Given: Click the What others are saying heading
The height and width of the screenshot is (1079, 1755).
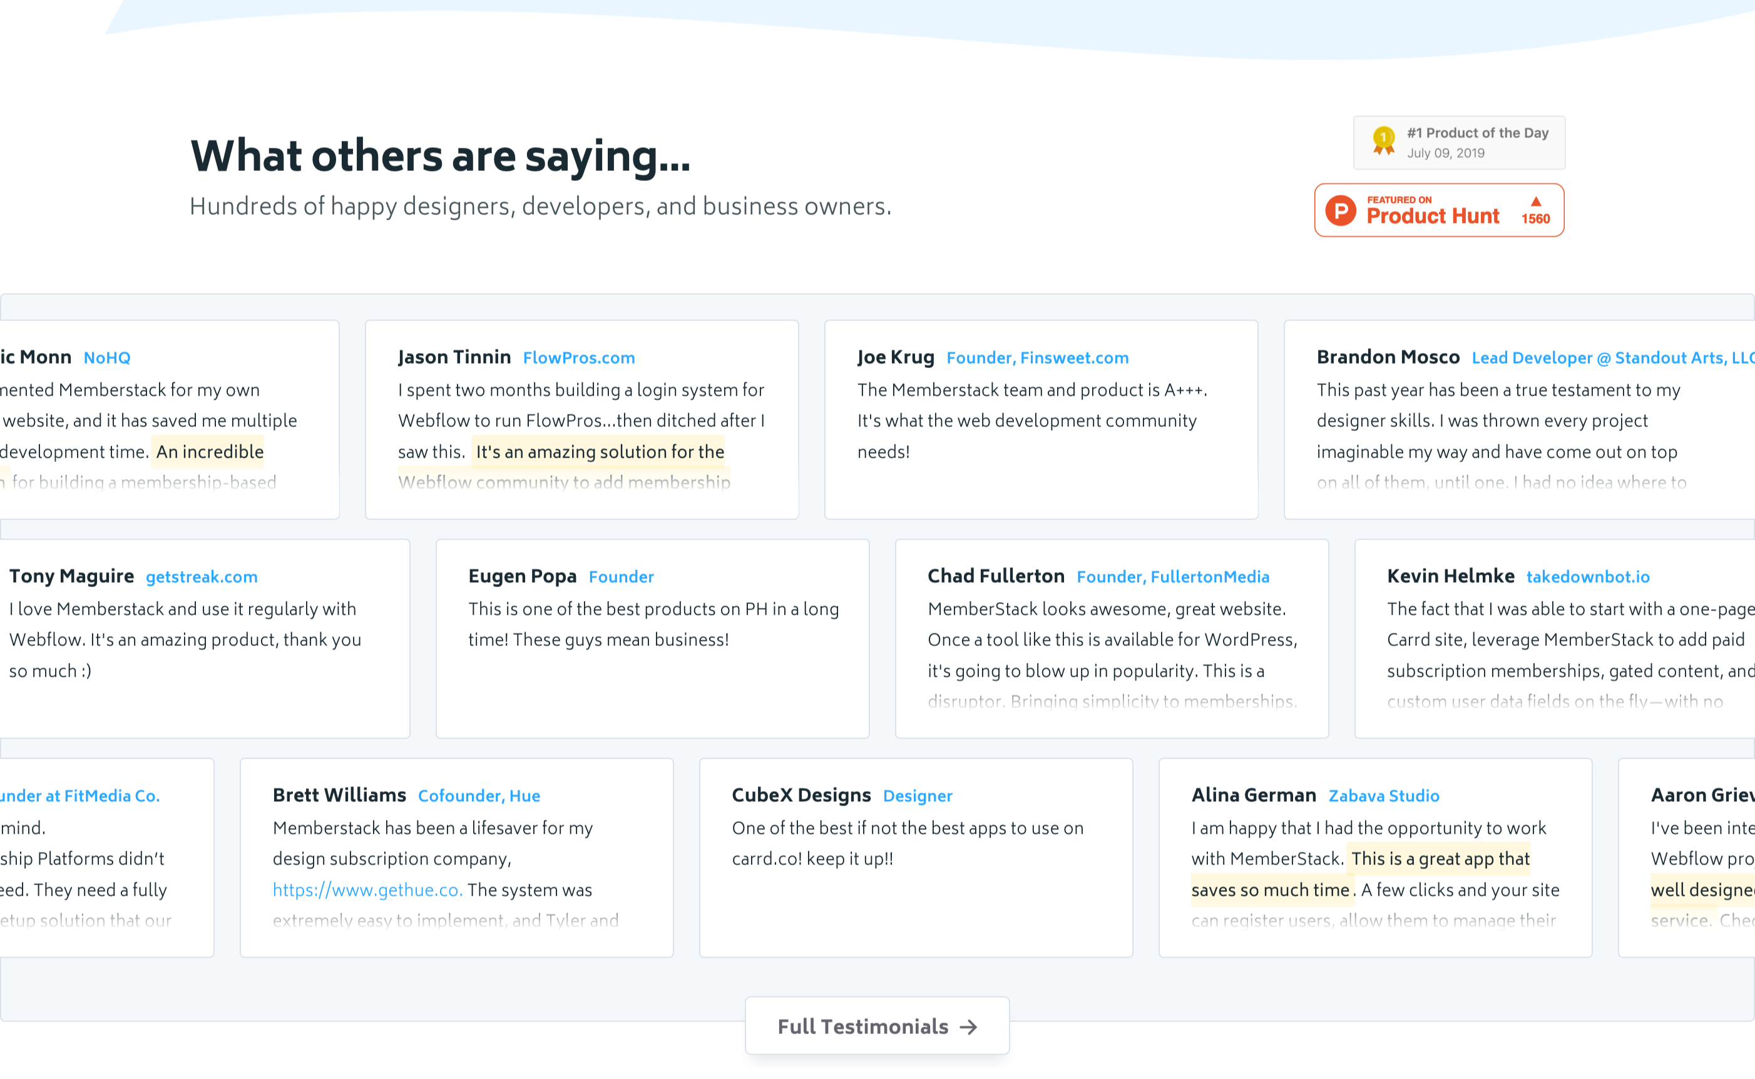Looking at the screenshot, I should click(x=440, y=157).
